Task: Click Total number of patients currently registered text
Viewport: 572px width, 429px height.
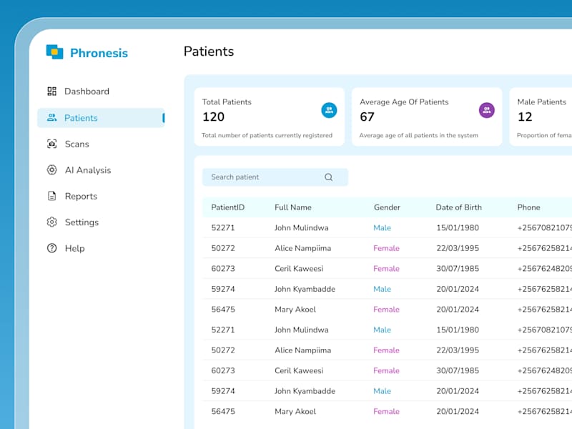Action: (x=267, y=135)
